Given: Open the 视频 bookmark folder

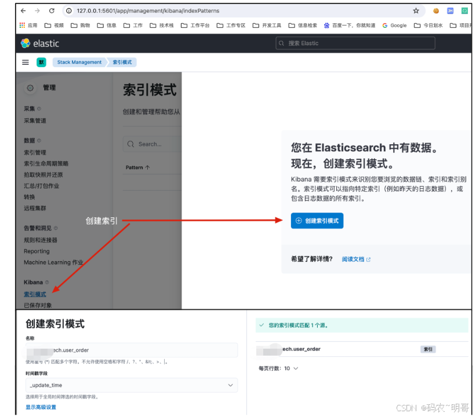Looking at the screenshot, I should tap(54, 25).
